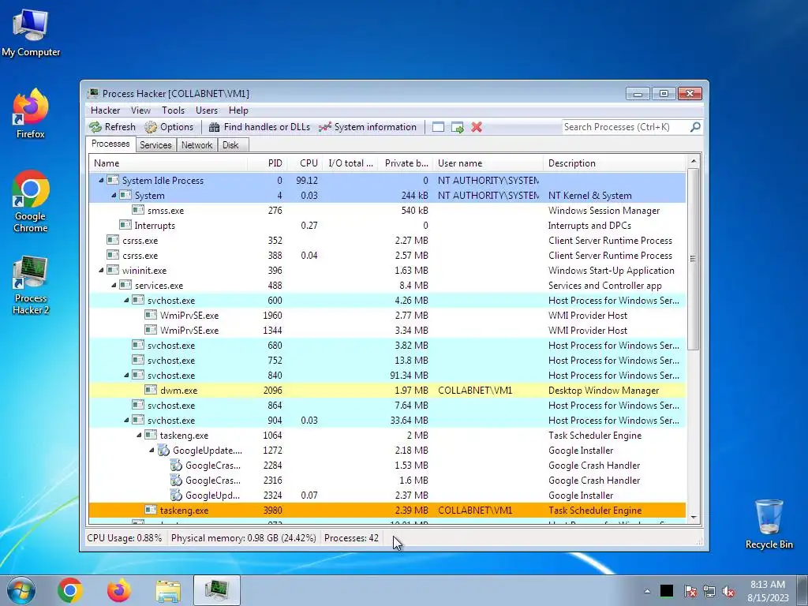Select the Processes tab
808x606 pixels.
pyautogui.click(x=110, y=144)
